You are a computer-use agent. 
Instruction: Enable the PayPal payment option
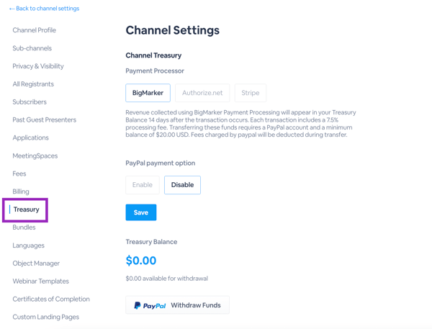143,185
